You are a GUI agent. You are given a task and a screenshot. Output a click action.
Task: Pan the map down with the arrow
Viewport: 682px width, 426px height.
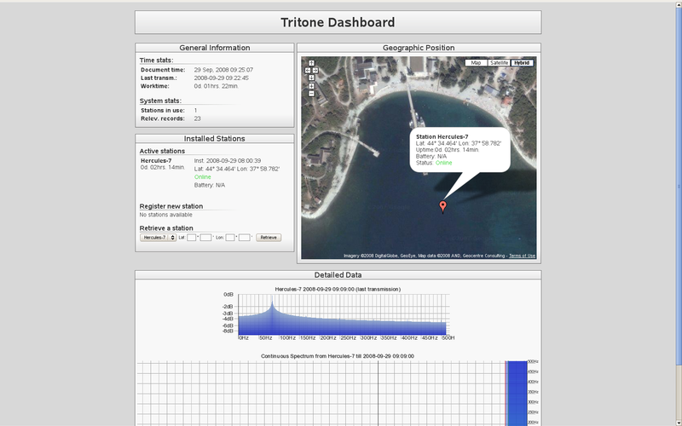(311, 78)
